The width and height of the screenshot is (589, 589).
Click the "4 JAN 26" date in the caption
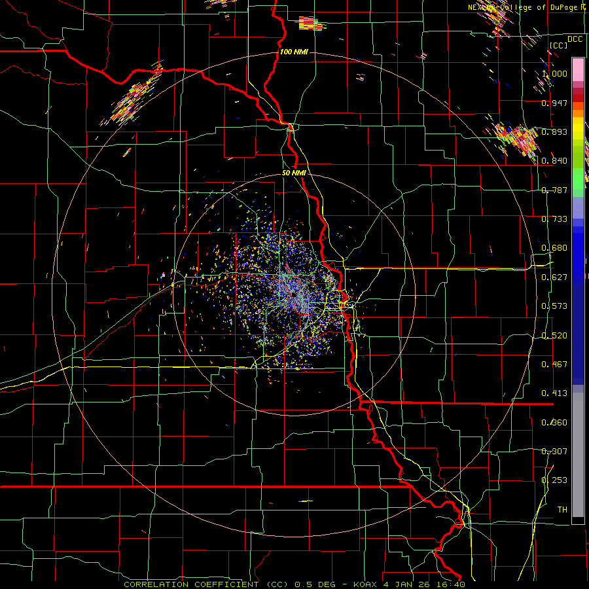[407, 584]
